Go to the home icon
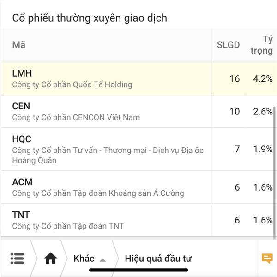Viewport: 277px width, 277px height. point(50,258)
